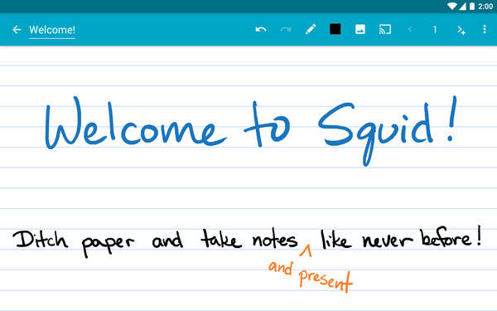The width and height of the screenshot is (497, 311).
Task: Go to previous page chevron
Action: point(410,30)
